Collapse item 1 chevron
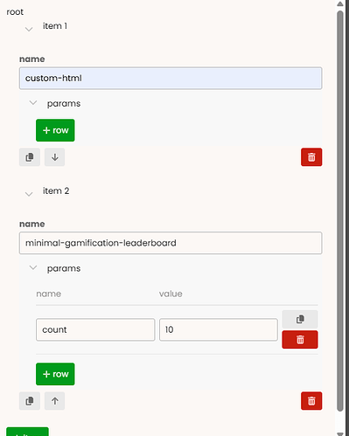Viewport: 349px width, 436px height. 29,29
